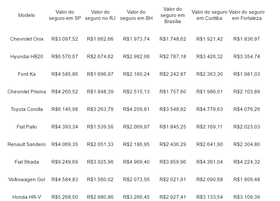Select the Volkswagen Gol model cell
The height and width of the screenshot is (201, 280).
pyautogui.click(x=27, y=180)
